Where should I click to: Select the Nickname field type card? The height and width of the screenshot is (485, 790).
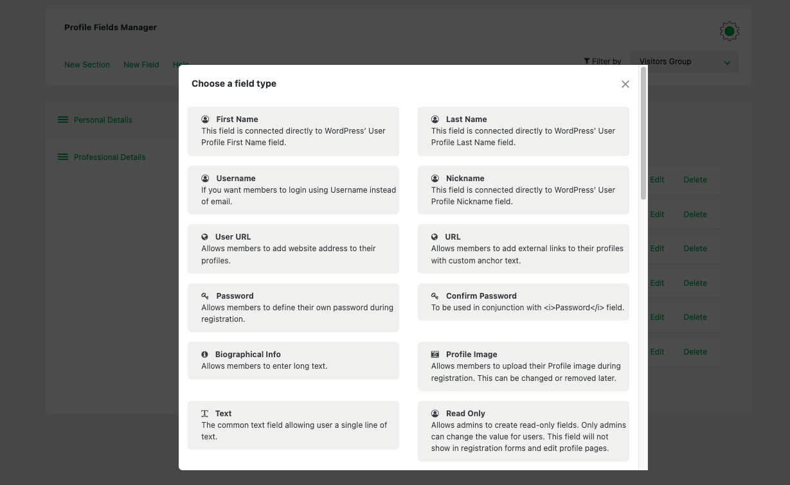pos(523,190)
